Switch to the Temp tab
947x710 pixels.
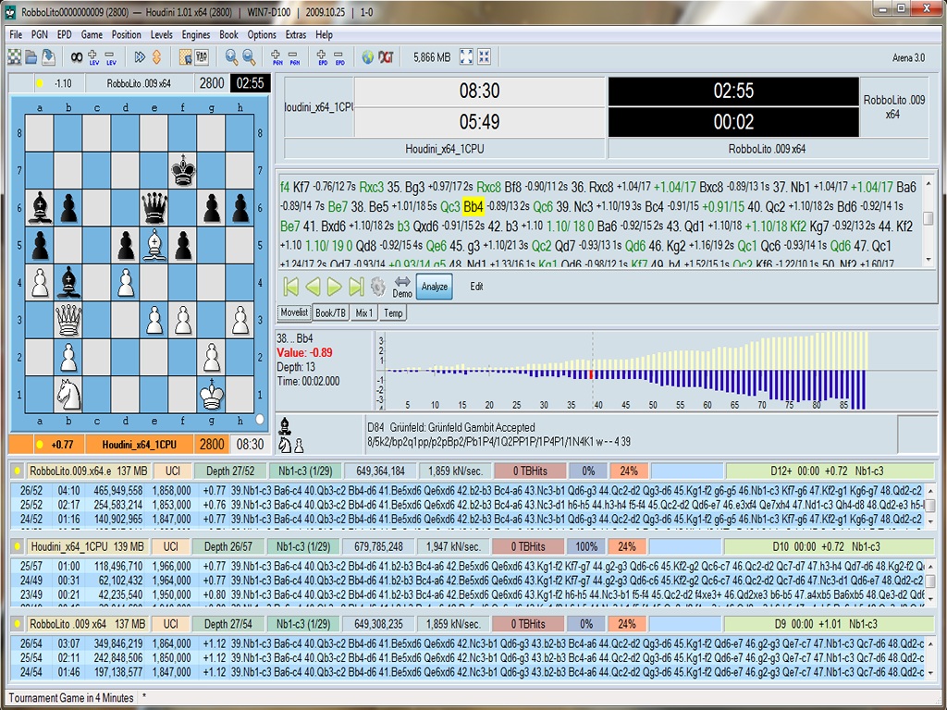tap(393, 312)
